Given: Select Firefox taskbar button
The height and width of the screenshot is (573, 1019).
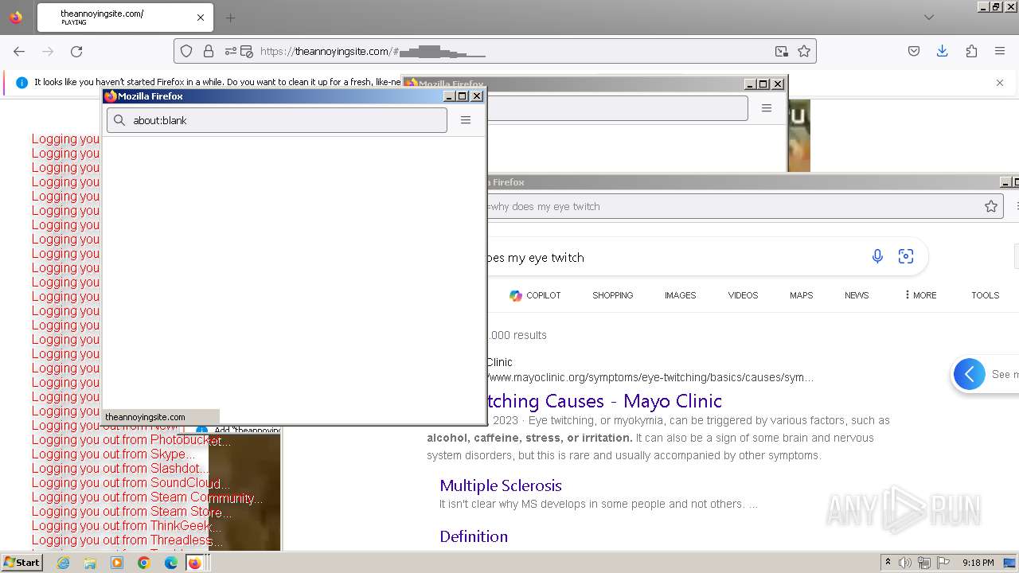Looking at the screenshot, I should [197, 563].
